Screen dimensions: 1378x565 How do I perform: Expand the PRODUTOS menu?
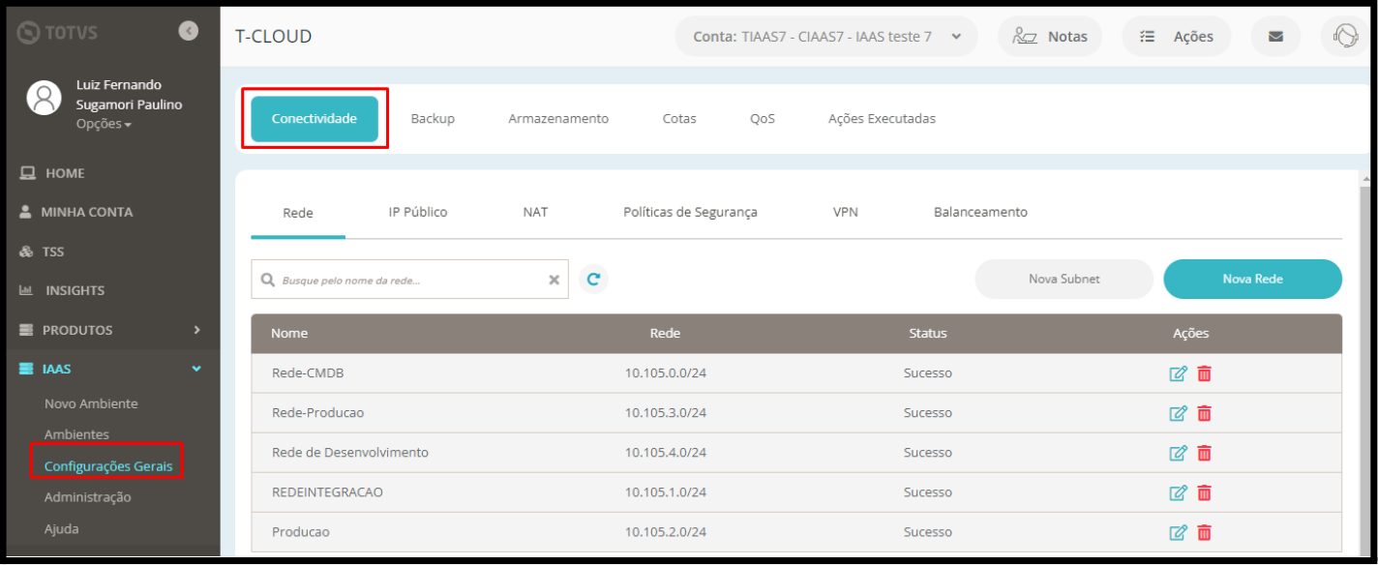[x=110, y=330]
